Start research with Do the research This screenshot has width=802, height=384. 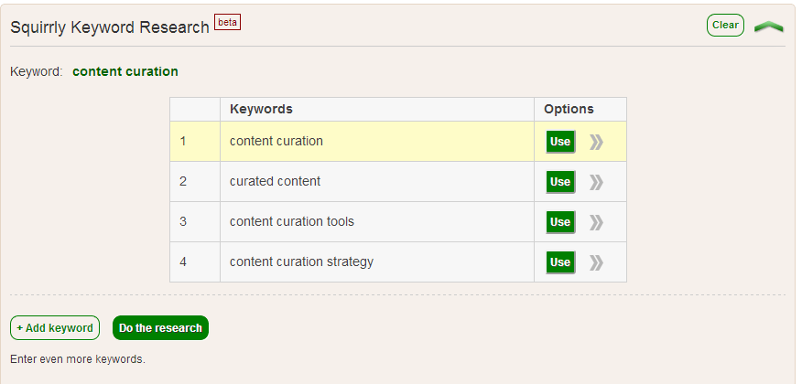coord(160,328)
